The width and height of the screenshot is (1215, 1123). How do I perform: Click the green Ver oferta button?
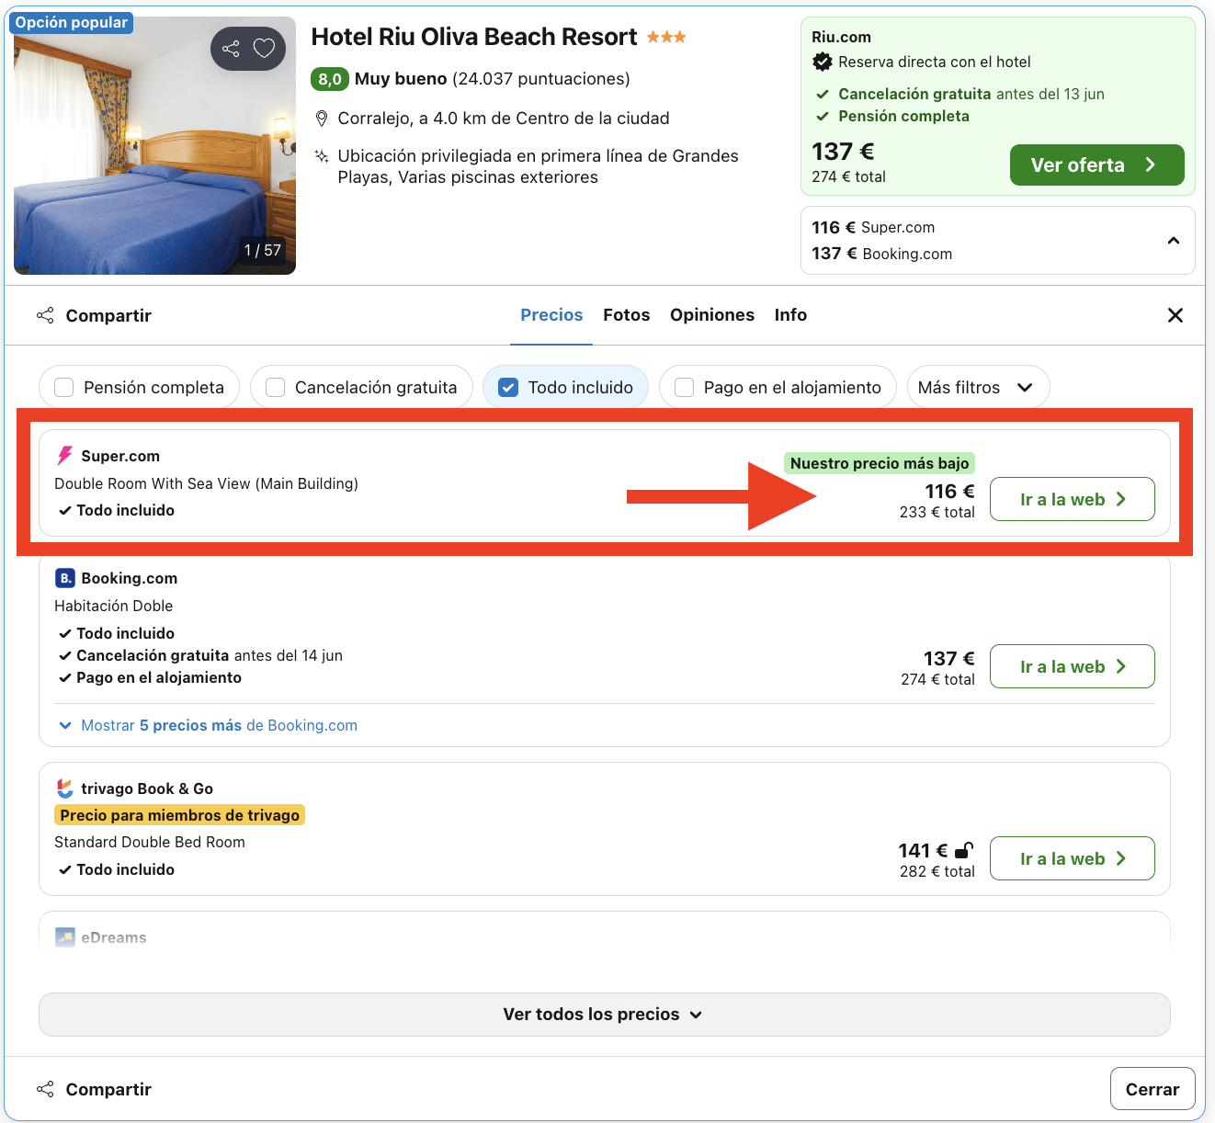point(1096,165)
